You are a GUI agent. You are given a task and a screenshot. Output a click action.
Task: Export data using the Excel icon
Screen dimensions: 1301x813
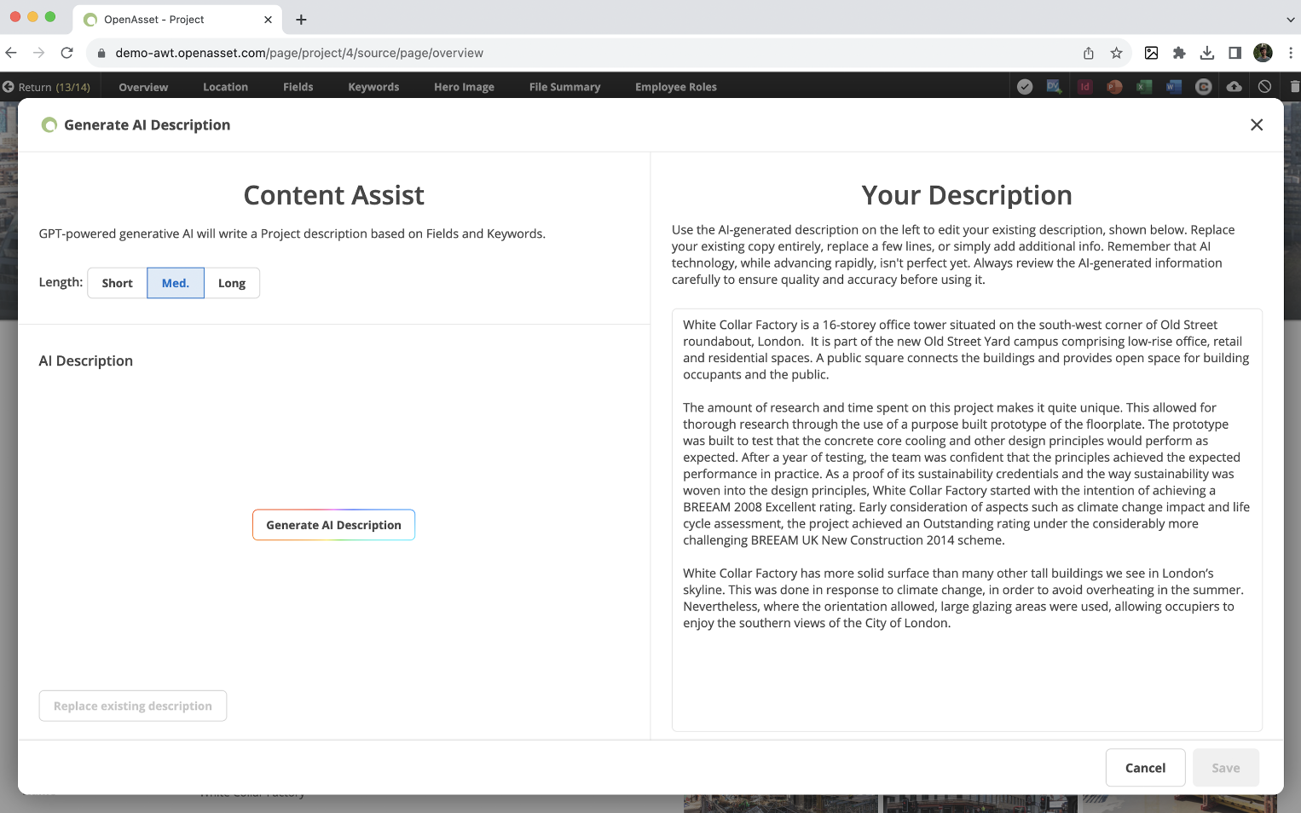coord(1143,86)
